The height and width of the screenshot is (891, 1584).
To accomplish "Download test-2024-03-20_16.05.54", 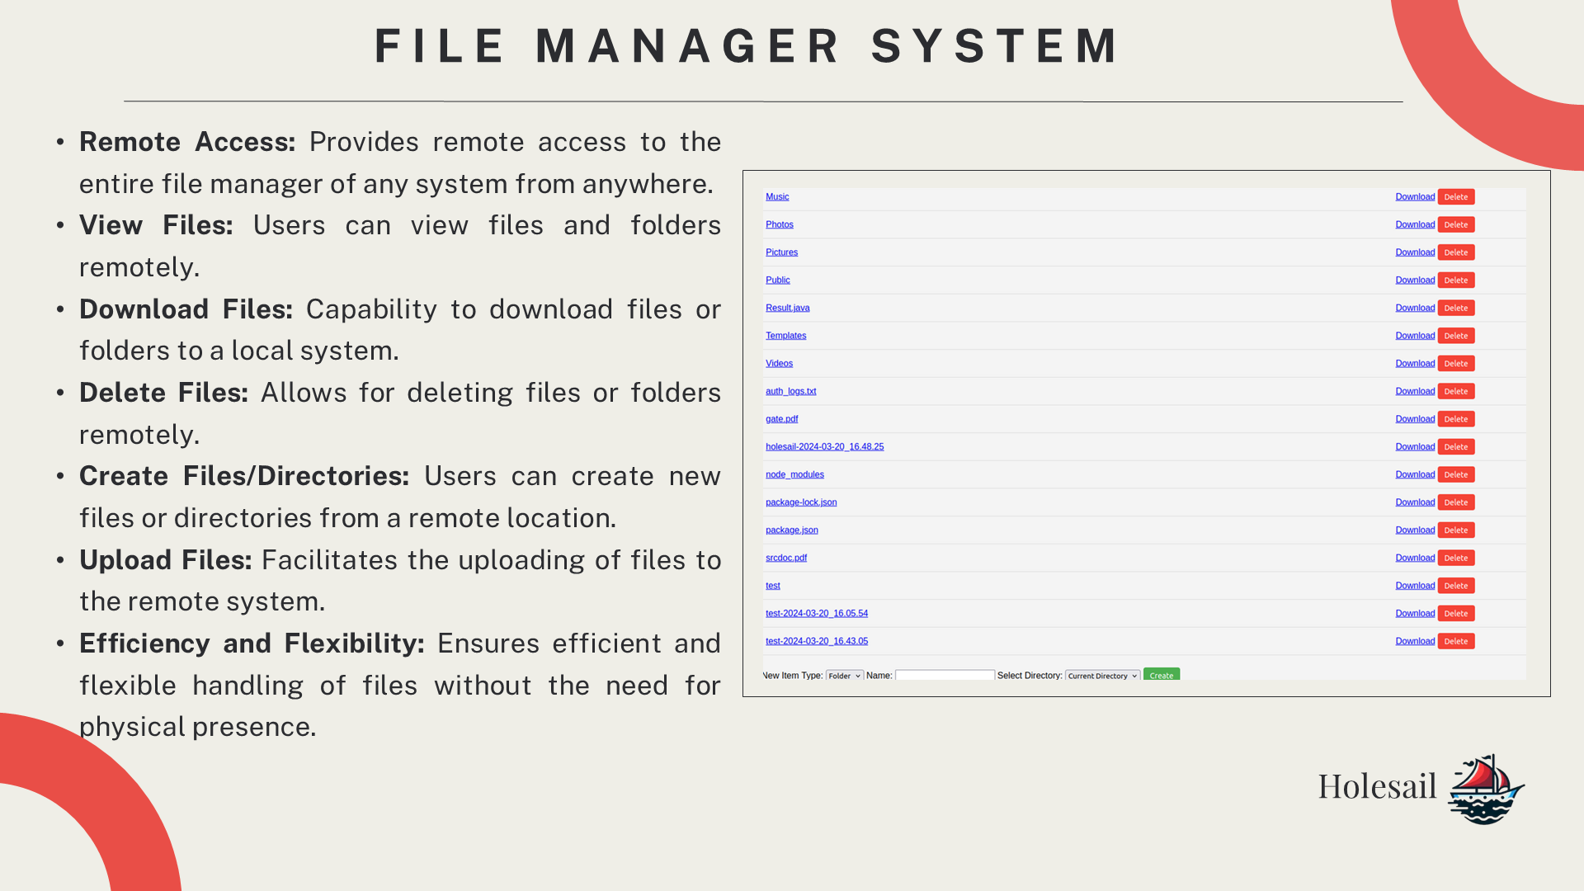I will point(1415,614).
